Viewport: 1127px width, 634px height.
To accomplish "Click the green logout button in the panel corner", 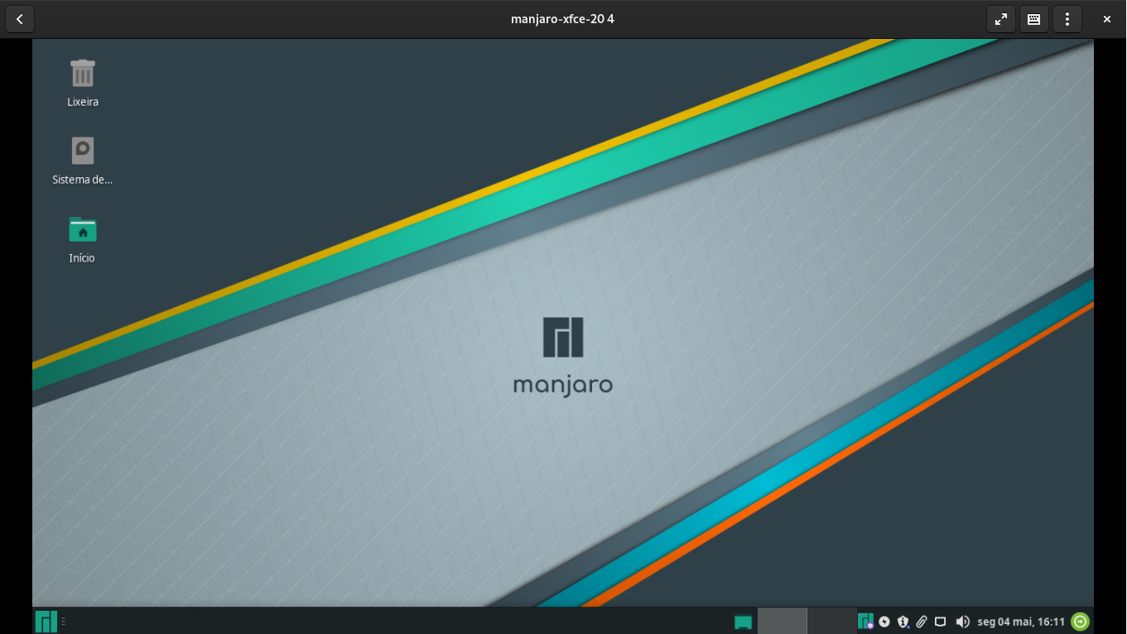I will click(x=1080, y=620).
